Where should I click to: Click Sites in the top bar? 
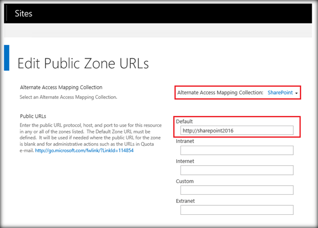pos(23,14)
